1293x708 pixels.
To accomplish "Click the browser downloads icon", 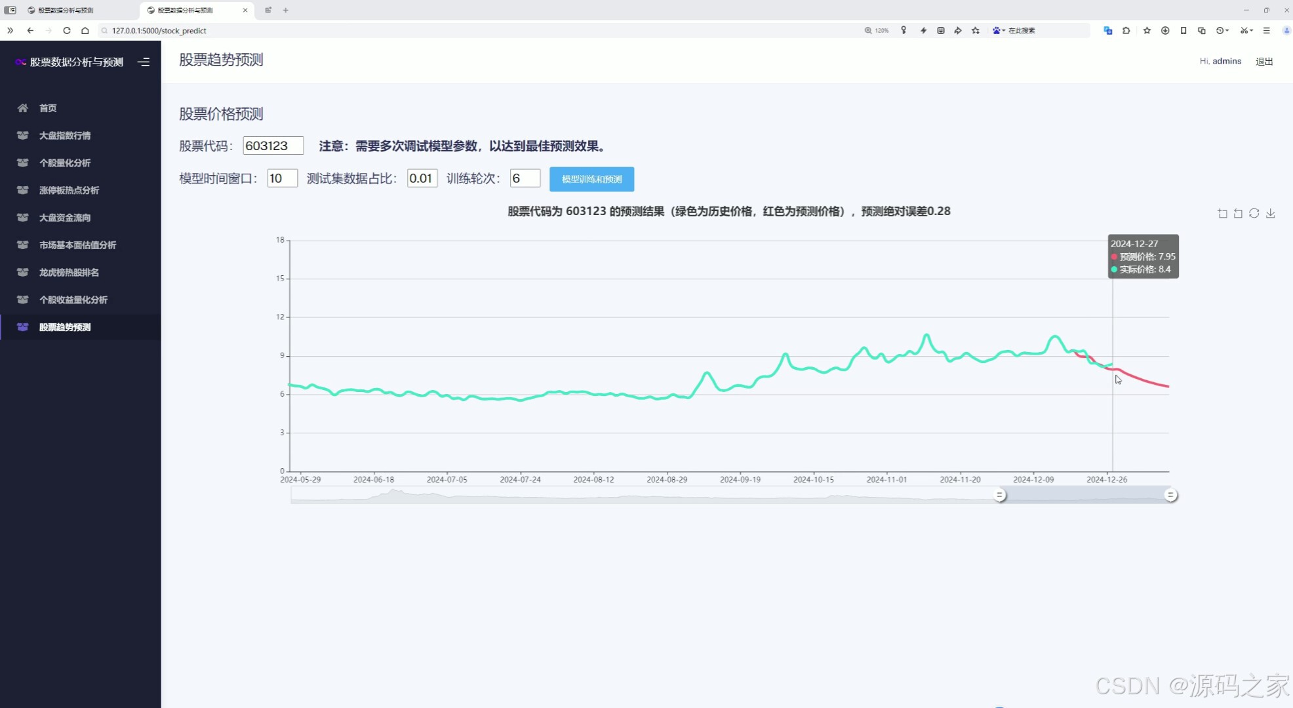I will (1164, 31).
